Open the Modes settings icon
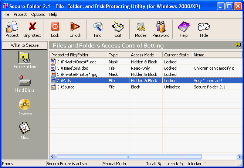This screenshot has height=168, width=244. [141, 27]
